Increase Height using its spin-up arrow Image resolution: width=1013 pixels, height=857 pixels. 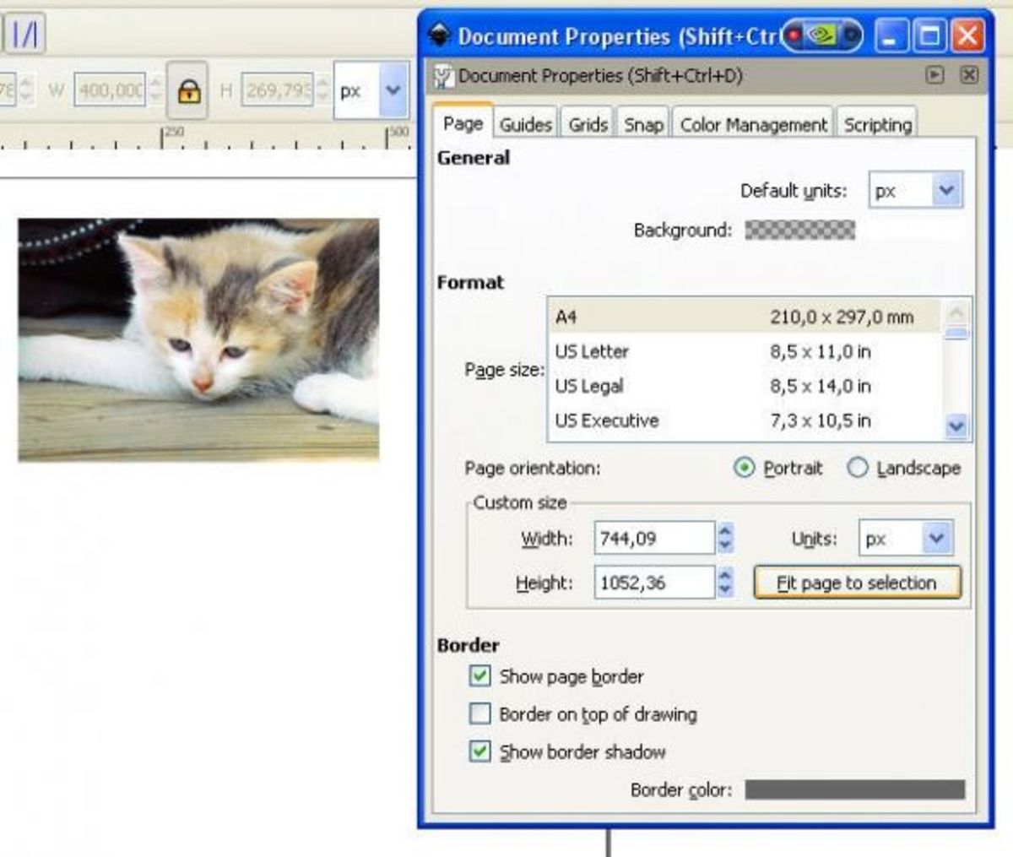click(x=724, y=577)
